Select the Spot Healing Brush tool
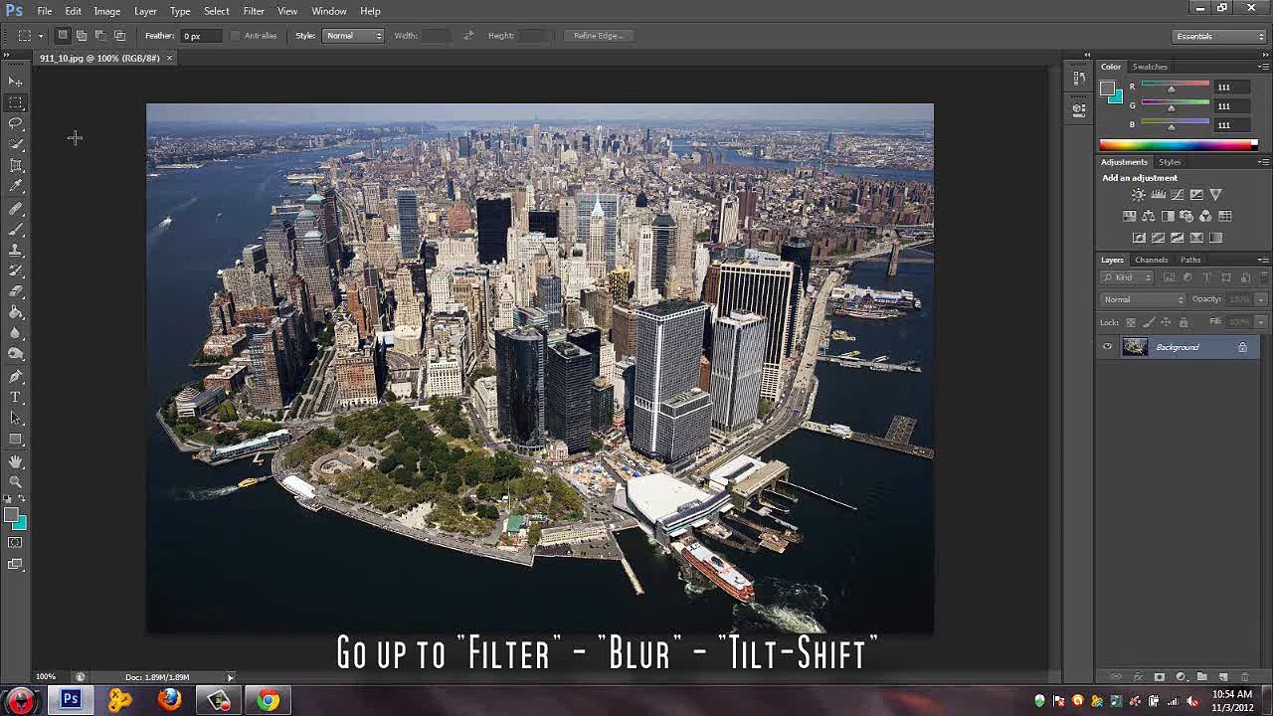 [16, 209]
